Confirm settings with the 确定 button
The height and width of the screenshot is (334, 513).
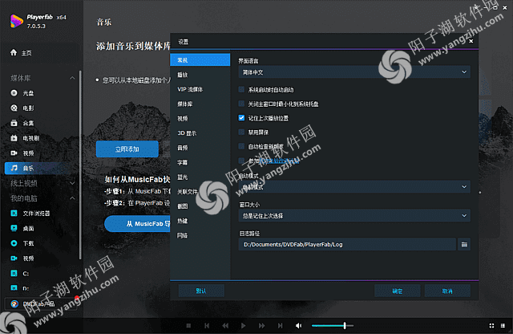[x=398, y=291]
